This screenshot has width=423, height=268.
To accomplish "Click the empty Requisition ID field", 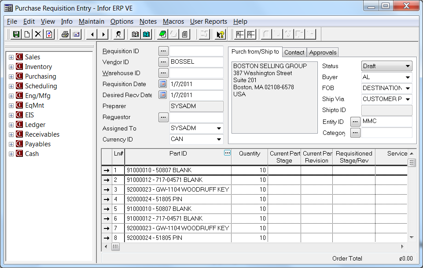I will 196,51.
